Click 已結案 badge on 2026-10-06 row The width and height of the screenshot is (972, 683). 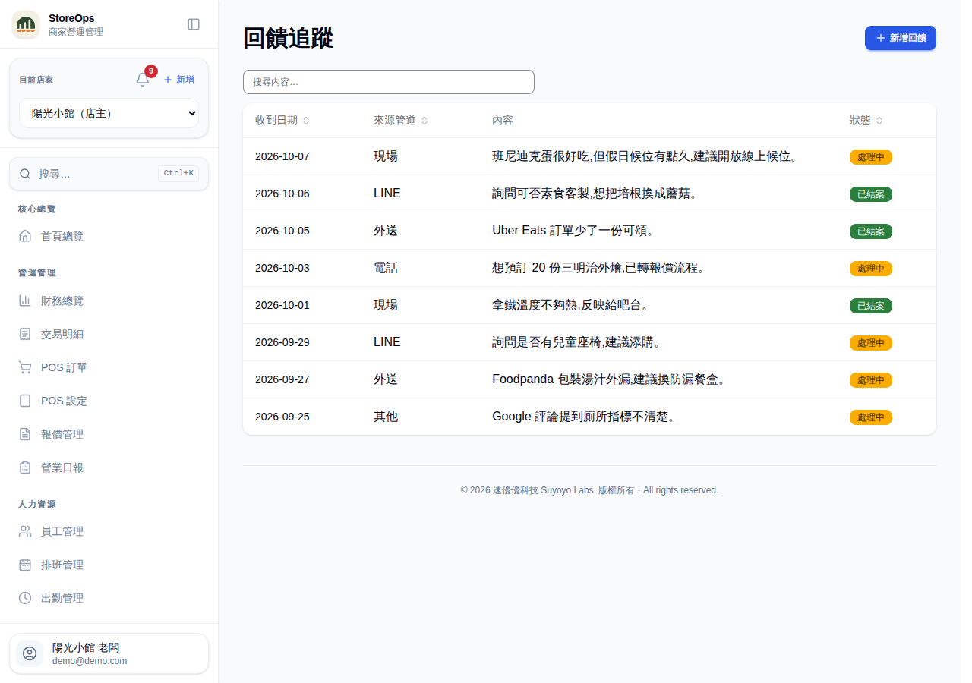click(x=871, y=194)
